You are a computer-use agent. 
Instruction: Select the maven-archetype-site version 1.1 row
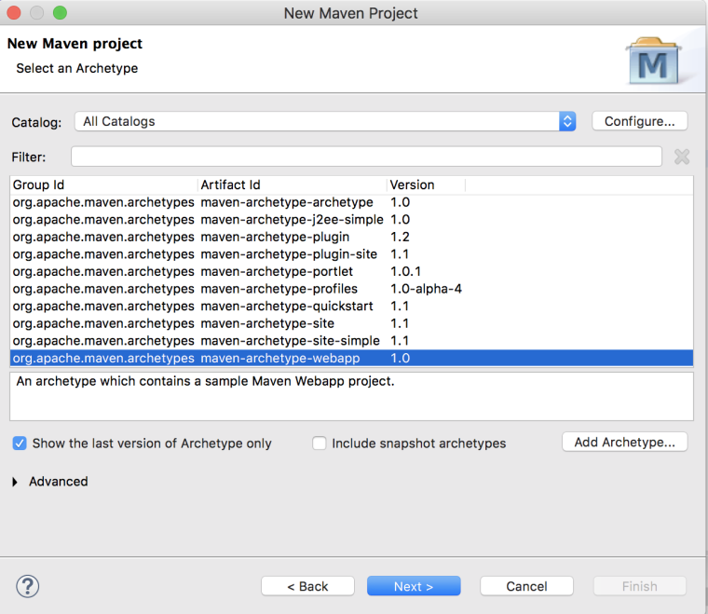(x=351, y=323)
